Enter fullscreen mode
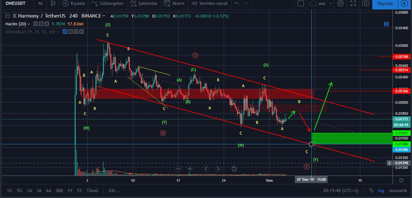The height and width of the screenshot is (198, 412). pos(353,3)
